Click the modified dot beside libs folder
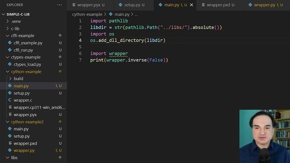290x163 pixels. tap(60, 158)
